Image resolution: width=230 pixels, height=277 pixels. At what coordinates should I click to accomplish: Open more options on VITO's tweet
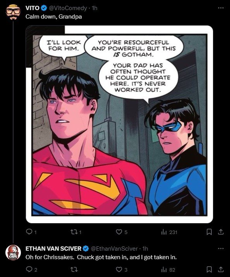tap(221, 8)
